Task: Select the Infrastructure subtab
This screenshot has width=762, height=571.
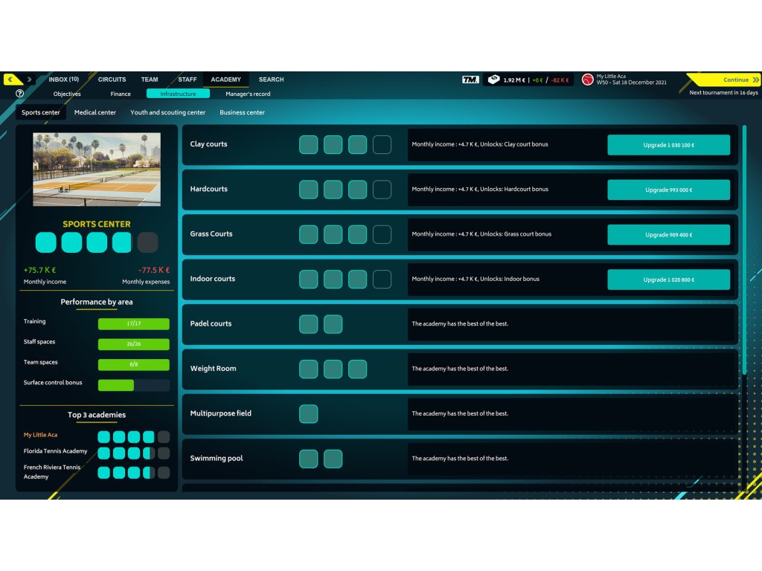Action: [178, 94]
